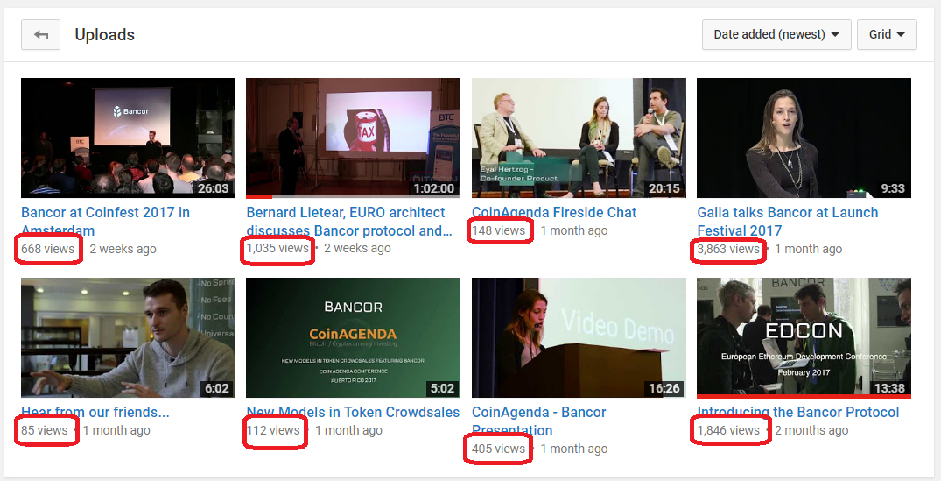Open the Hear from our friends thumbnail
This screenshot has height=481, width=941.
point(129,337)
